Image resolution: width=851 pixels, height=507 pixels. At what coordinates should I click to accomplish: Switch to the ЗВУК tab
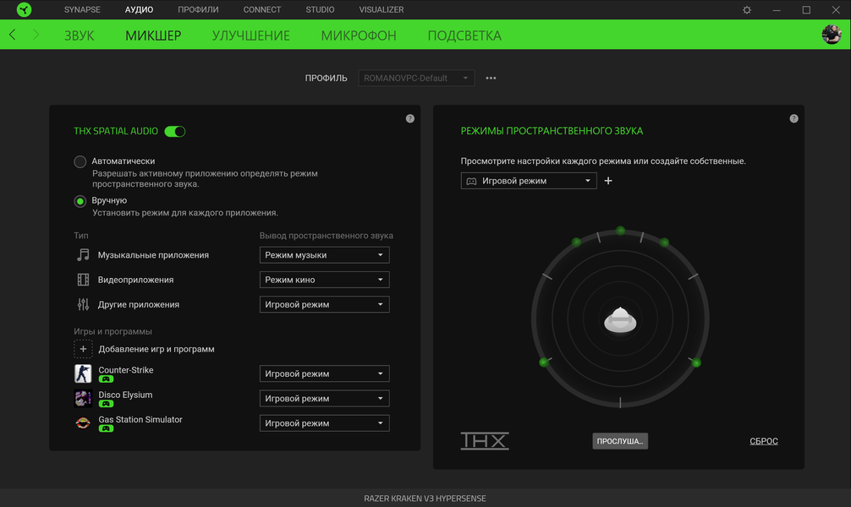80,35
